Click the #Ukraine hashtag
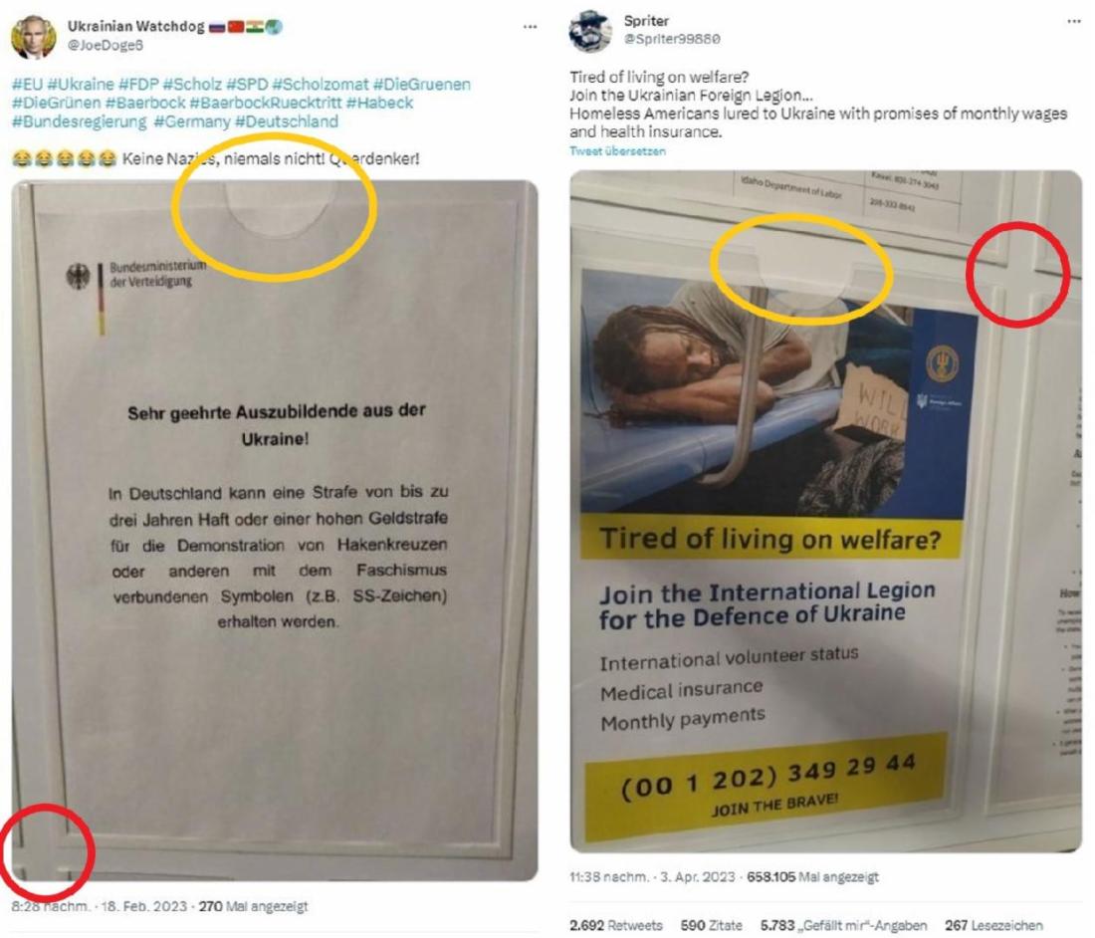 [x=81, y=85]
